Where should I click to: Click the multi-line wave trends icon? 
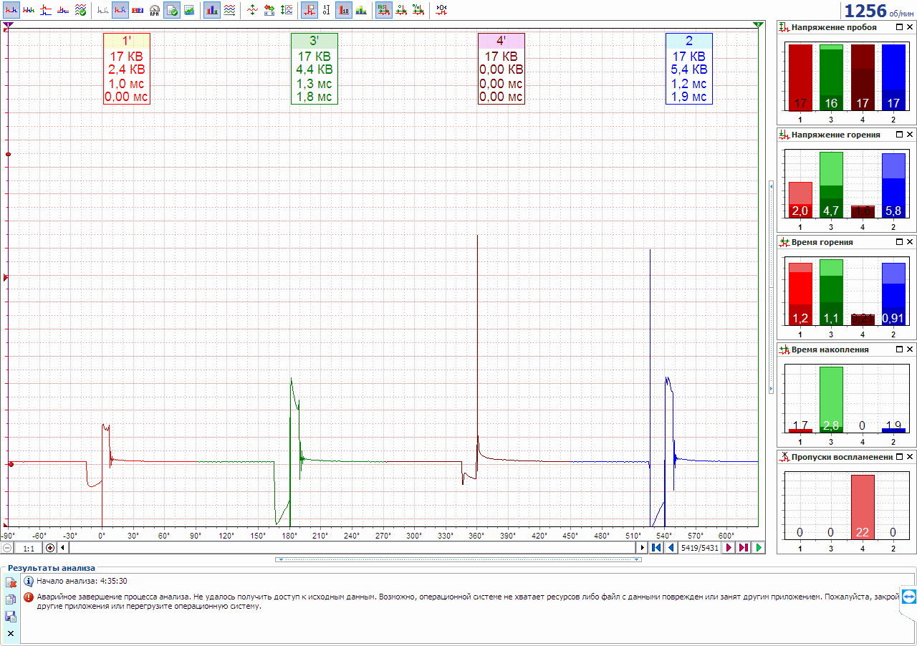229,10
